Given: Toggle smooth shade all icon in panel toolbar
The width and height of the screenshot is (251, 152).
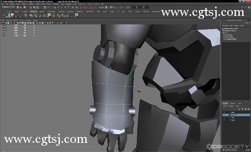Looking at the screenshot, I should [x=40, y=23].
